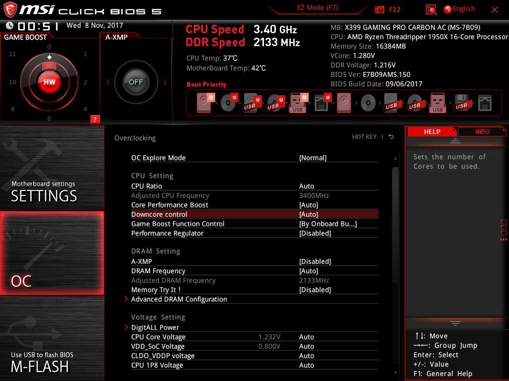Select the network boot device icon
This screenshot has width=509, height=381.
click(x=485, y=103)
